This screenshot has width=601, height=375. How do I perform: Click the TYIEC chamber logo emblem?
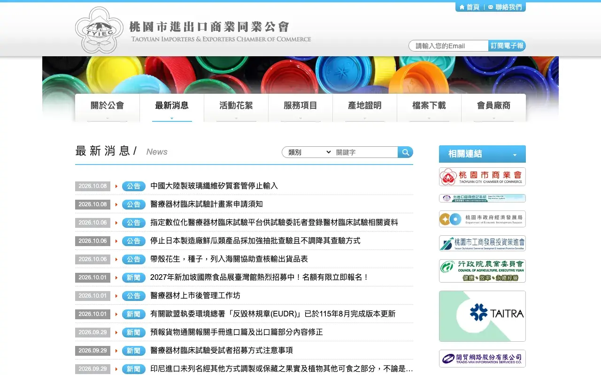point(99,30)
